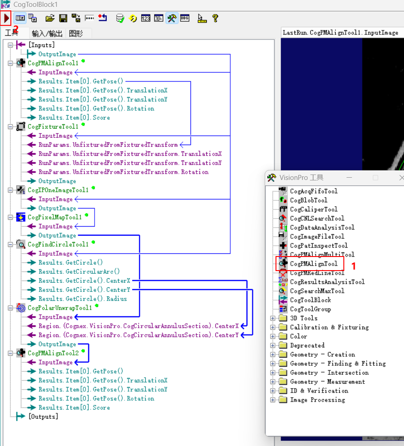Expand Geometry - Measurement folder

click(273, 382)
